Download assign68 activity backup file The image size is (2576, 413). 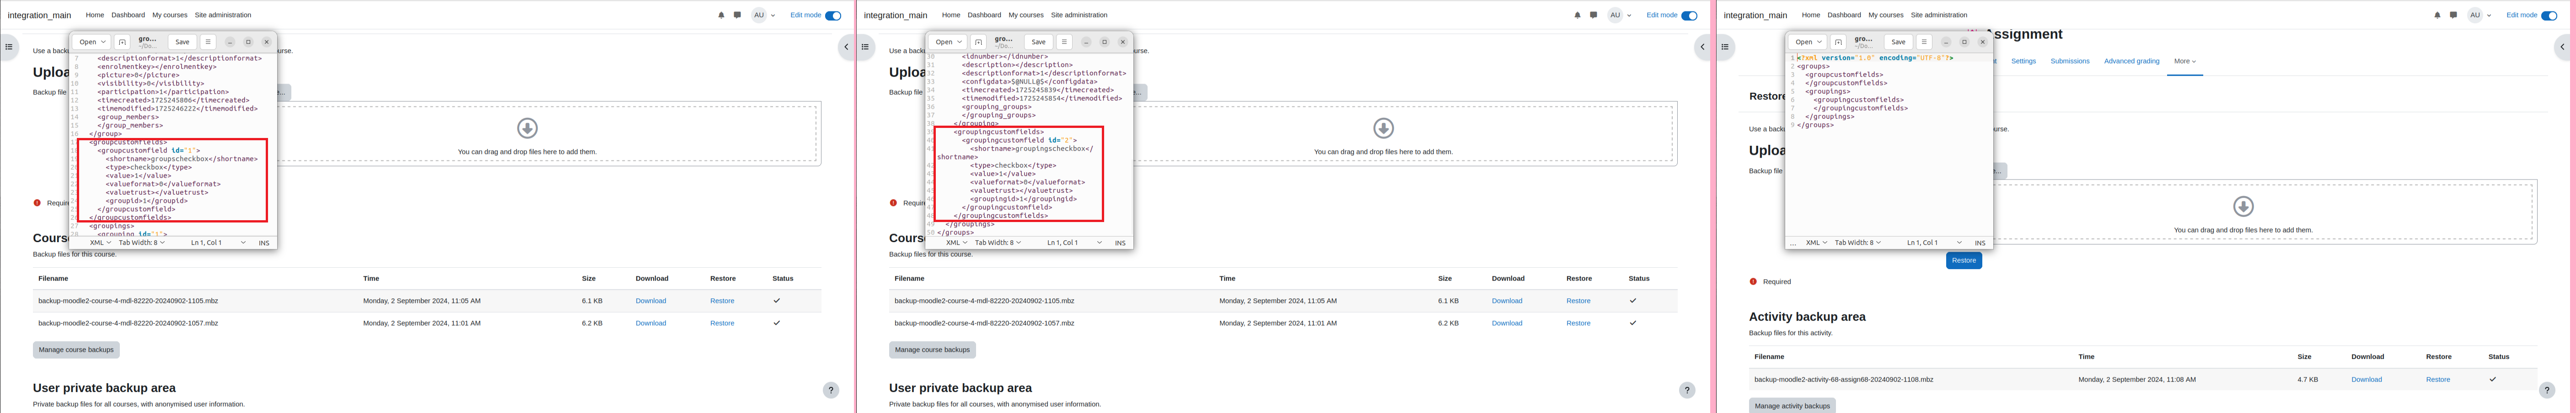2366,380
